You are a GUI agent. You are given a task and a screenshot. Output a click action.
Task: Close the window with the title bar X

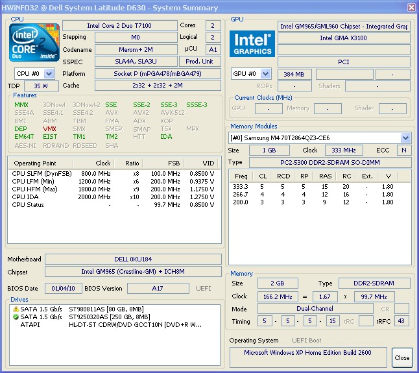411,7
